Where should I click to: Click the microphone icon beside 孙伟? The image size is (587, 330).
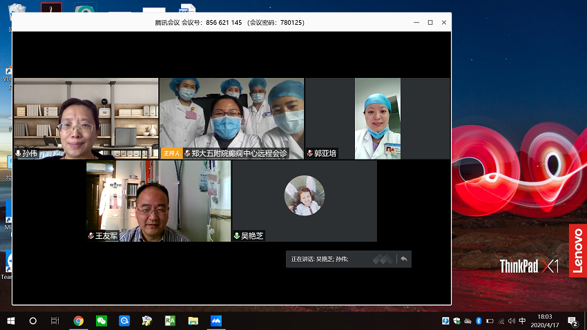click(x=18, y=153)
